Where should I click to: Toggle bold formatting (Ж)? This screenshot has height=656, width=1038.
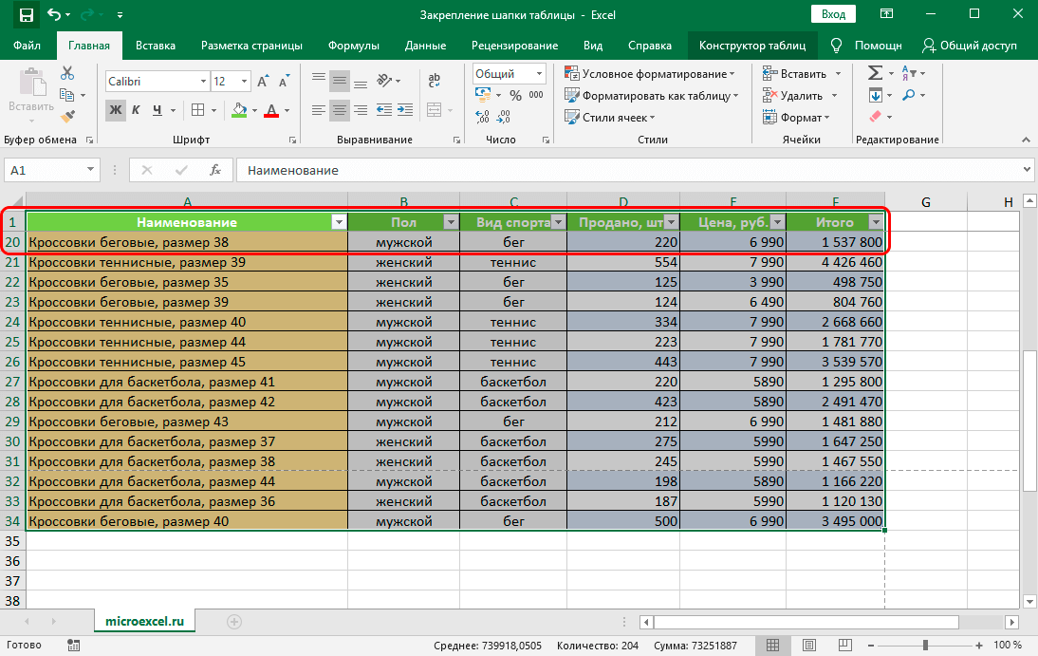(x=116, y=110)
